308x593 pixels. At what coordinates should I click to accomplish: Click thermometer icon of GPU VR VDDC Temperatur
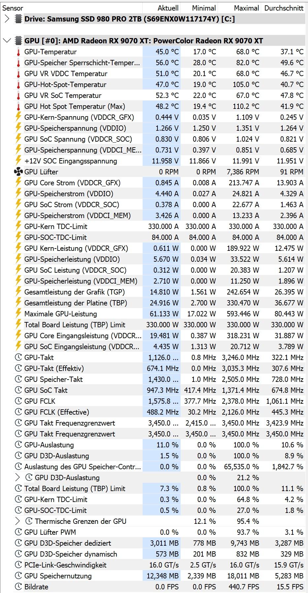pos(18,74)
